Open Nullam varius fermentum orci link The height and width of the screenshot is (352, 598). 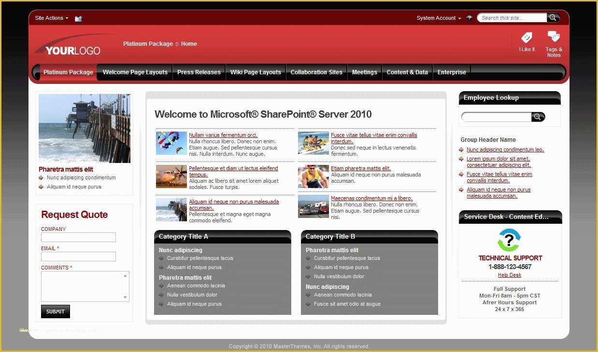pyautogui.click(x=223, y=135)
